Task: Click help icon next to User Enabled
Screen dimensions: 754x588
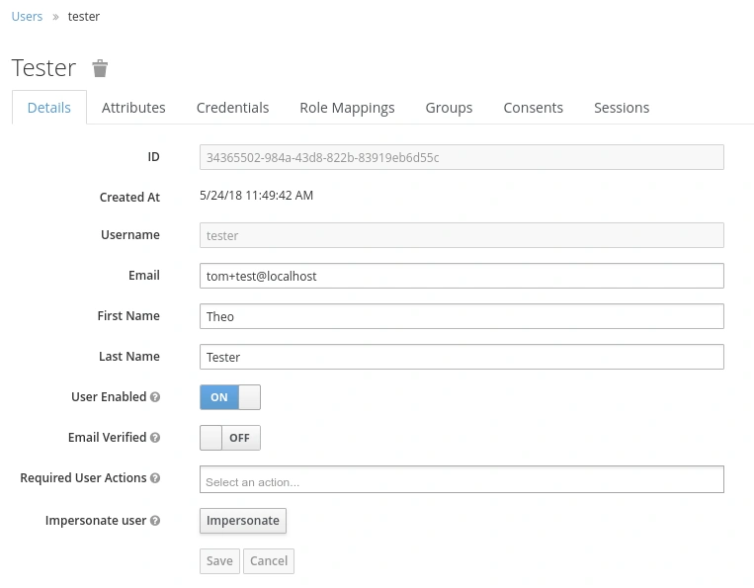Action: click(x=155, y=397)
